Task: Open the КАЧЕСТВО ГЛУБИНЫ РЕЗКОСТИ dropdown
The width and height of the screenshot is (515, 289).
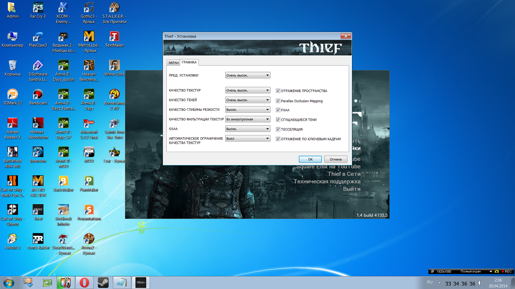Action: [x=248, y=110]
